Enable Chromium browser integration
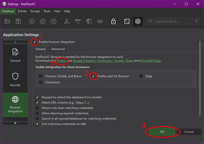204x144 pixels. point(41,82)
